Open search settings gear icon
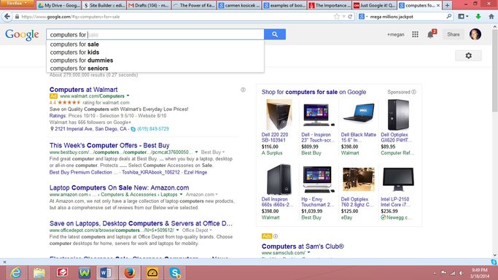Screen dimensions: 498x280 pyautogui.click(x=468, y=55)
